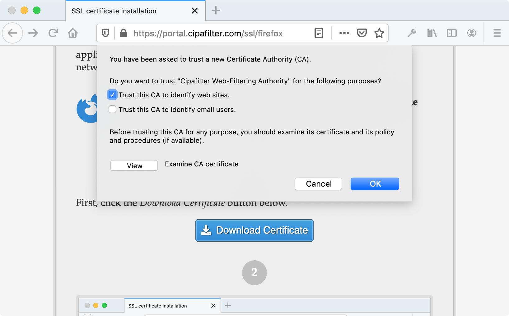Image resolution: width=509 pixels, height=316 pixels.
Task: Click the Home button
Action: 73,33
